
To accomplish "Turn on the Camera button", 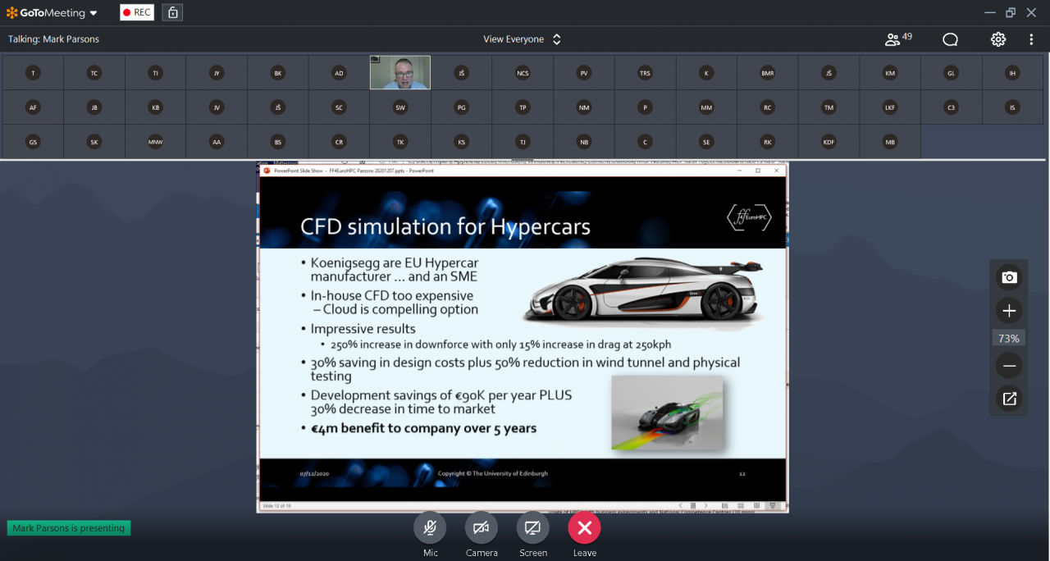I will click(x=482, y=527).
